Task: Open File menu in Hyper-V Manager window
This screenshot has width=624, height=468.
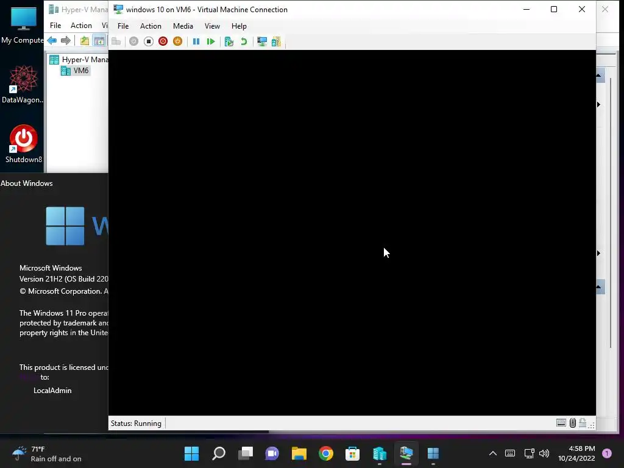Action: pos(55,26)
